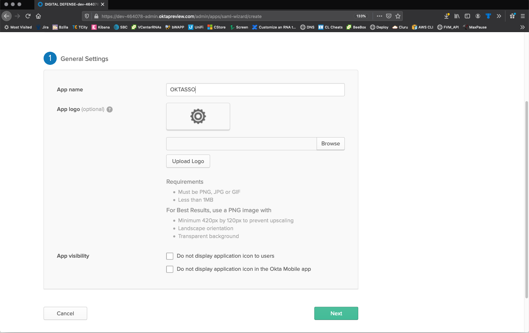Open the downloads arrow icon in toolbar

pyautogui.click(x=446, y=16)
